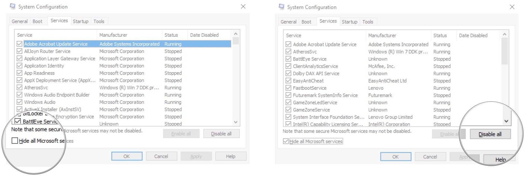The image size is (525, 176).
Task: Open Help in left window
Action: (231, 156)
